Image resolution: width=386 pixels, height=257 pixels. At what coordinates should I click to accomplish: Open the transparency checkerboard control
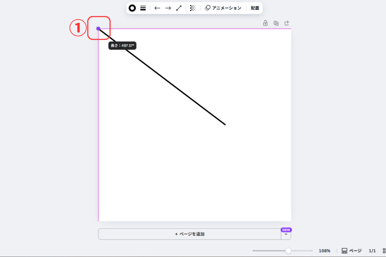coord(193,8)
